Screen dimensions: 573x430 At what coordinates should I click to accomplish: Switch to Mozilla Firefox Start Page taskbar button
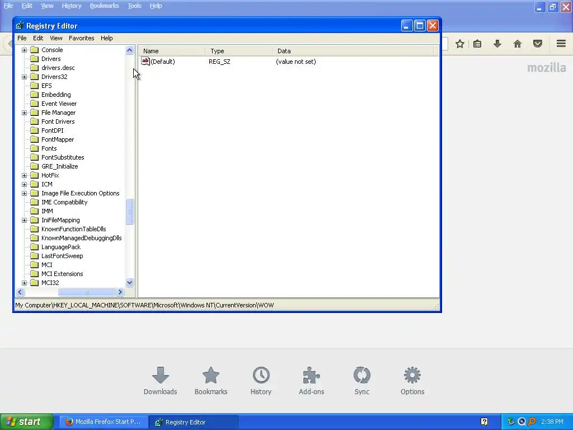click(x=104, y=422)
